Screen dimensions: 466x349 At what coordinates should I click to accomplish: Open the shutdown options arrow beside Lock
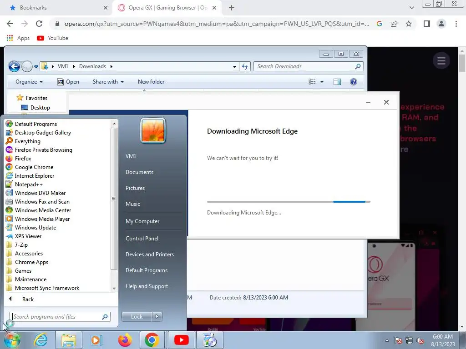(x=157, y=317)
